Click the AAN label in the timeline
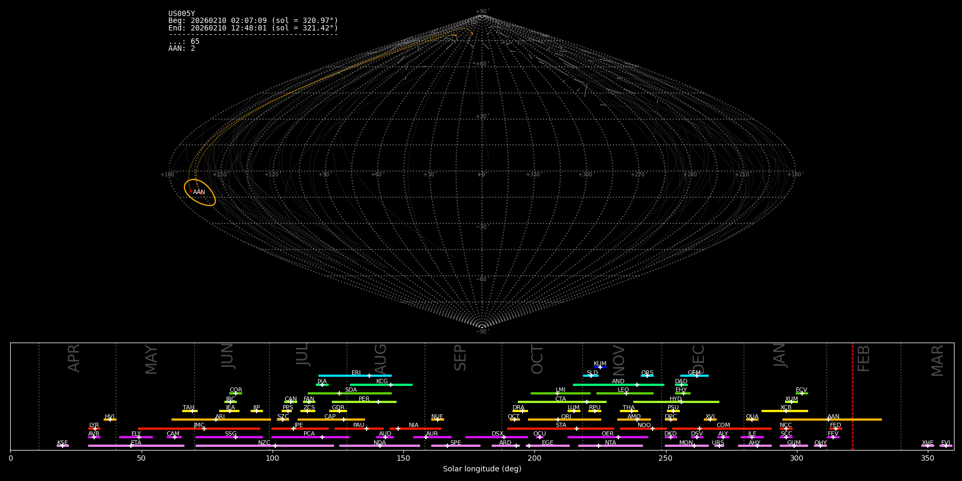Viewport: 962px width, 481px height. (833, 417)
